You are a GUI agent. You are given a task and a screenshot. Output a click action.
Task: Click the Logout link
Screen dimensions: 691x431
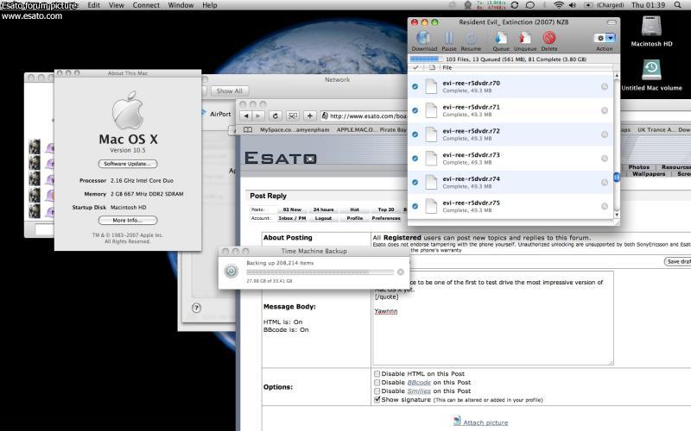(x=323, y=218)
